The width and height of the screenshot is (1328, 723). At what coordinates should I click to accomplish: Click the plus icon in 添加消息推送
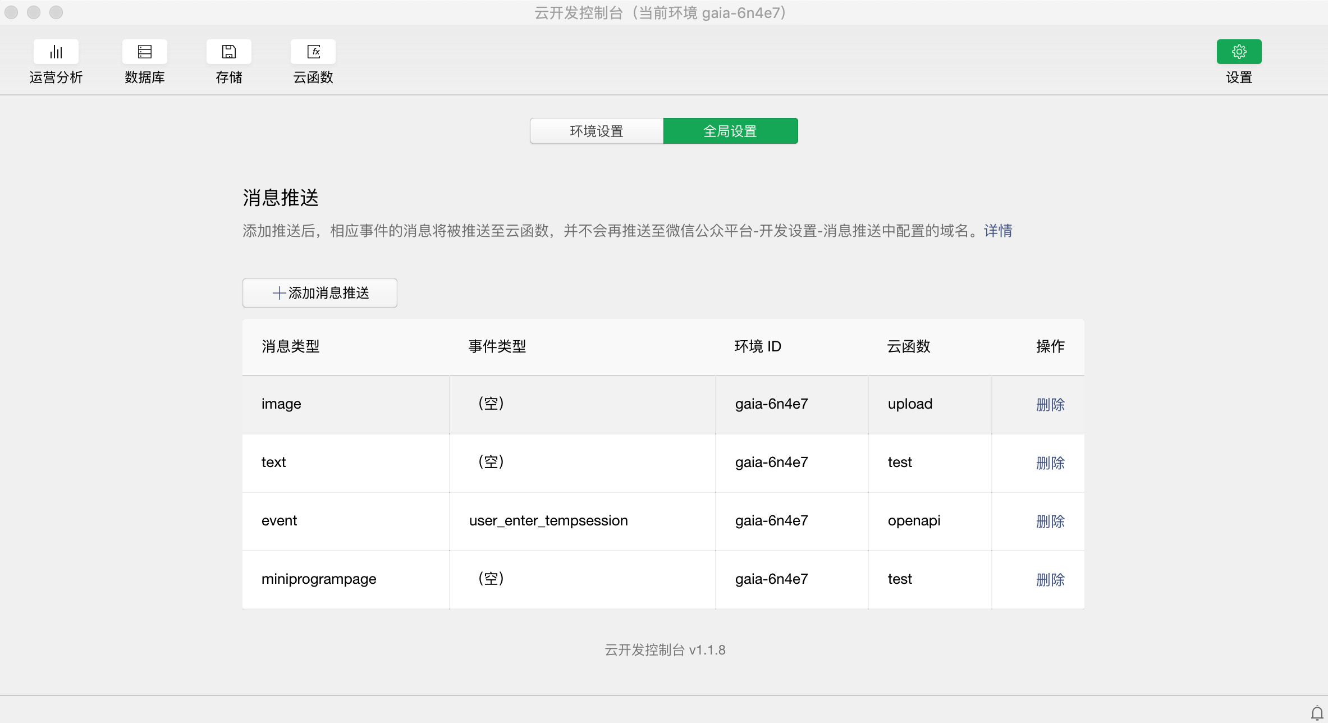279,293
